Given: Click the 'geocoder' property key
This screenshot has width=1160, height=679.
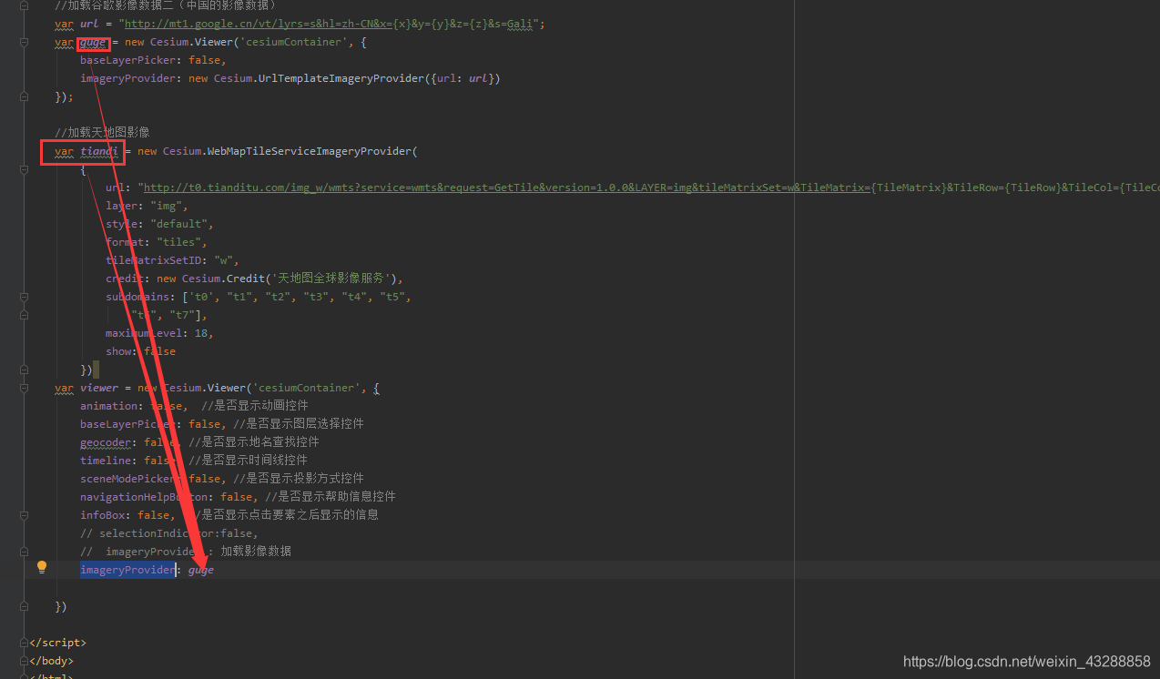Looking at the screenshot, I should point(106,442).
